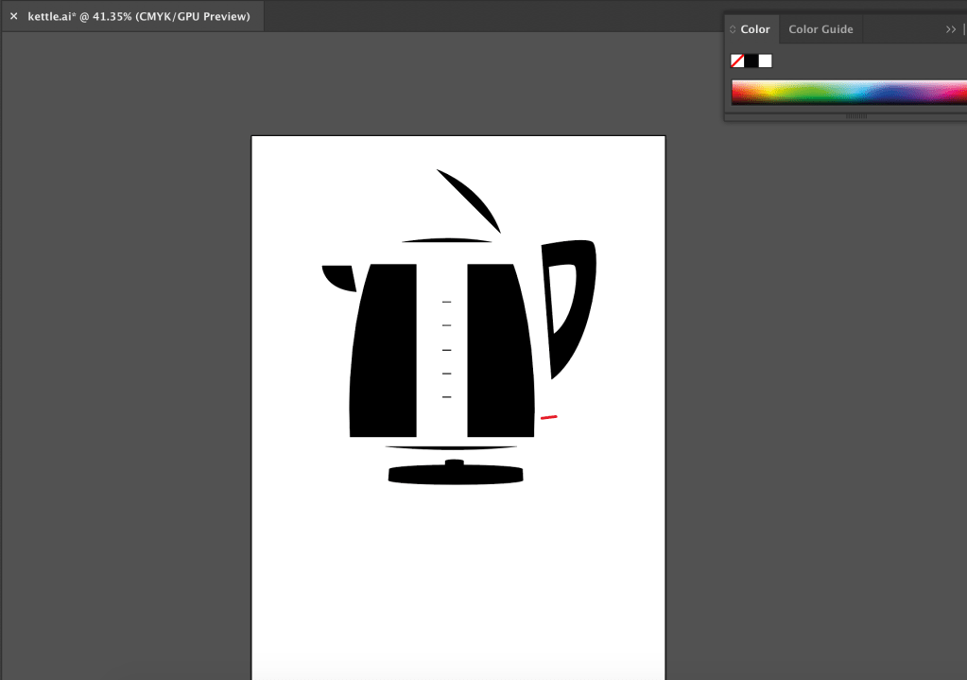Select the left black kettle body panel
Image resolution: width=967 pixels, height=680 pixels.
(385, 350)
